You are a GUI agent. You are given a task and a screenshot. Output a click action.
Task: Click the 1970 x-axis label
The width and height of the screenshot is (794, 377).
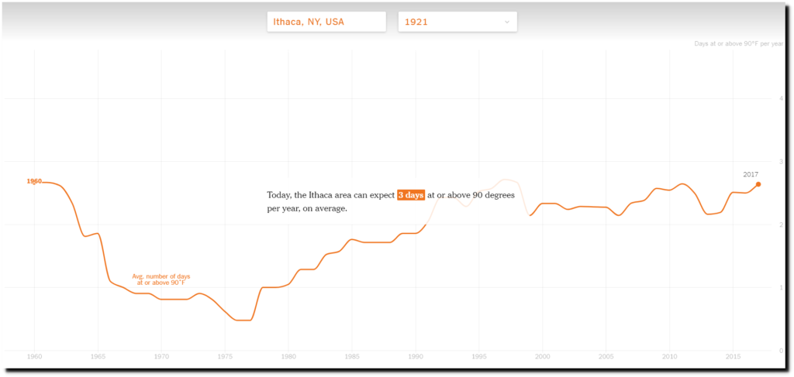(x=161, y=357)
